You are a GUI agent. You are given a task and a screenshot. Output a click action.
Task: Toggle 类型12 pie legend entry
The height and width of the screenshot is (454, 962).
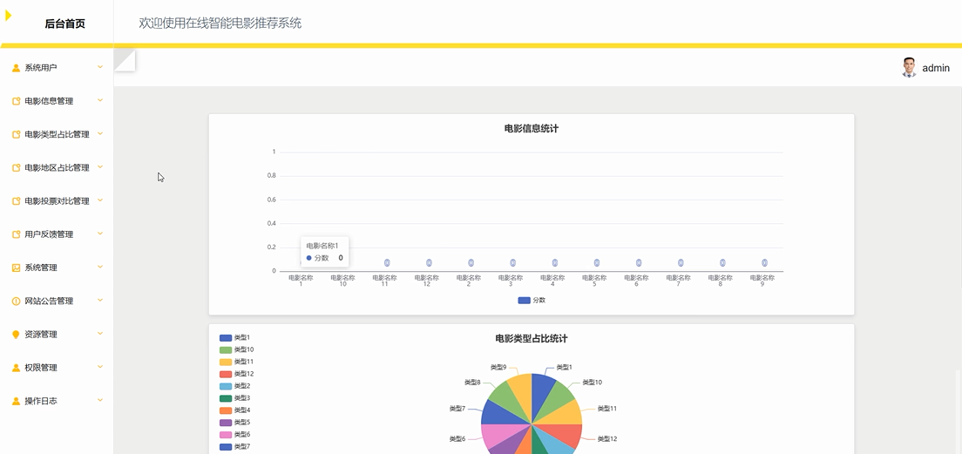point(237,374)
